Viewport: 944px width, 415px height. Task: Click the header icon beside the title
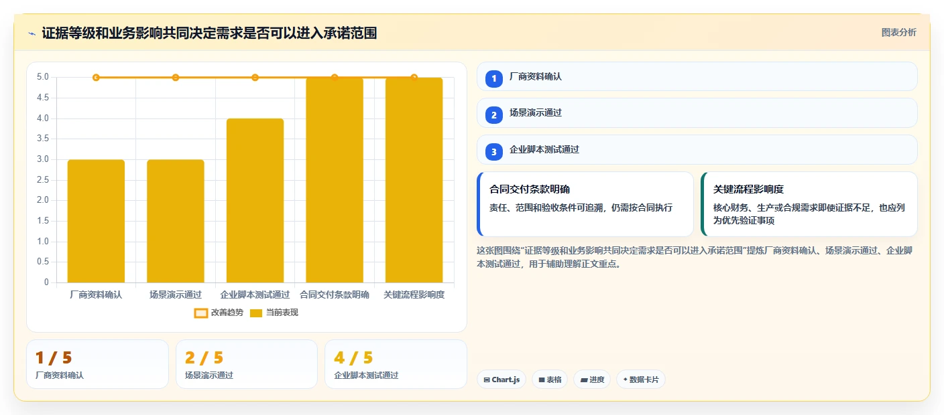tap(32, 33)
